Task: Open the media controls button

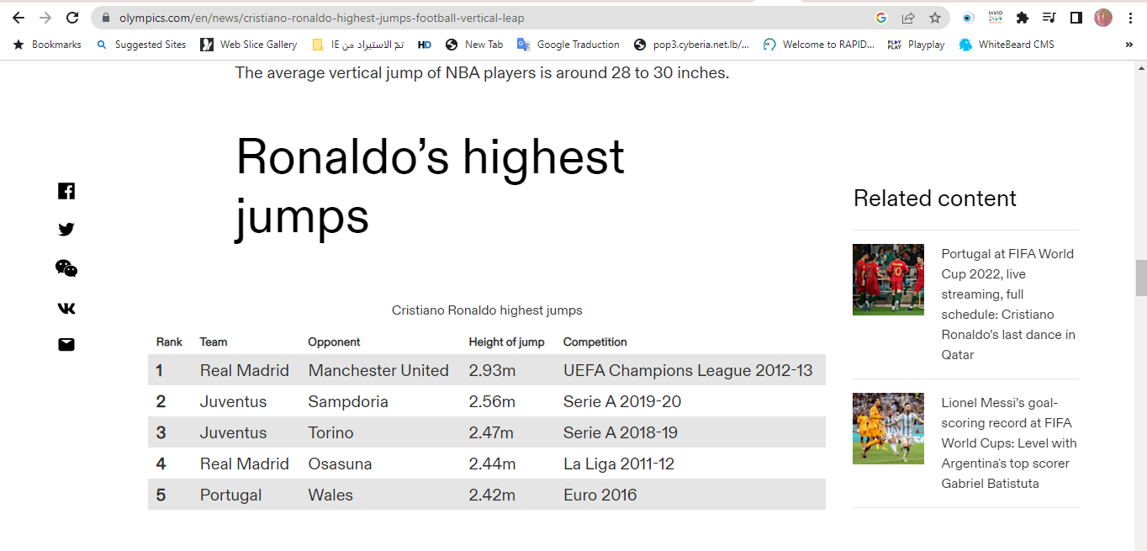Action: click(1049, 18)
